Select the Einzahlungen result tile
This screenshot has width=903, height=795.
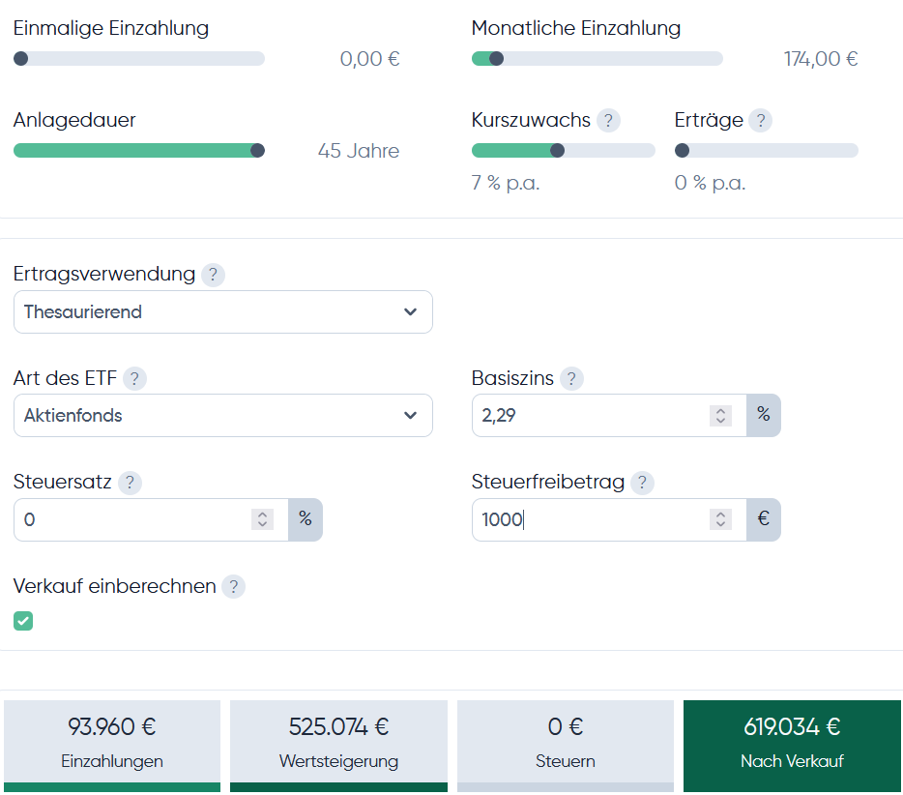112,741
